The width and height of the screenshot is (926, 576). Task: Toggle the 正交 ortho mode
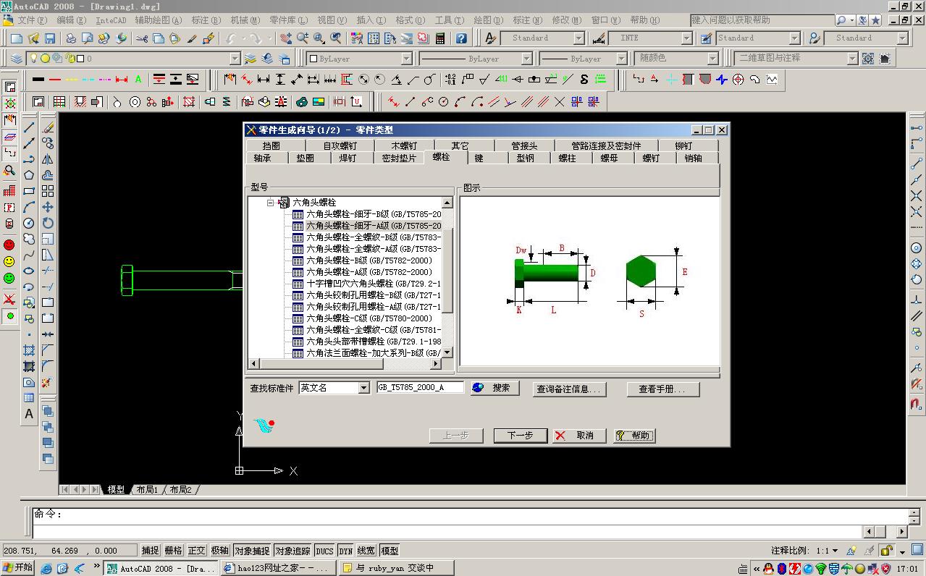click(x=197, y=551)
